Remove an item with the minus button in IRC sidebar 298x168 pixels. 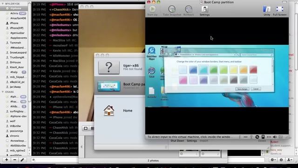point(14,160)
